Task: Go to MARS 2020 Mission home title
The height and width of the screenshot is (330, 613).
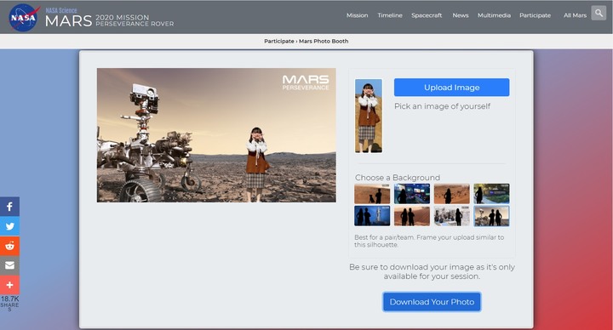Action: pos(110,20)
